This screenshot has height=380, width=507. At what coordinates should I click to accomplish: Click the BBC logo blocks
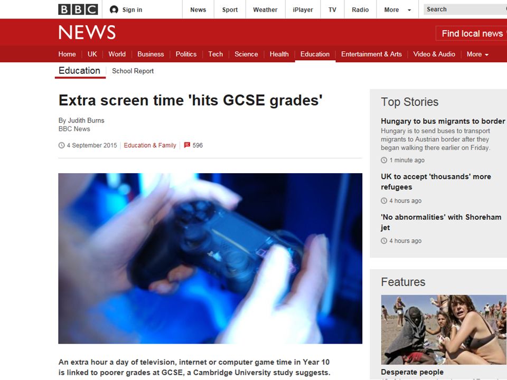(78, 9)
